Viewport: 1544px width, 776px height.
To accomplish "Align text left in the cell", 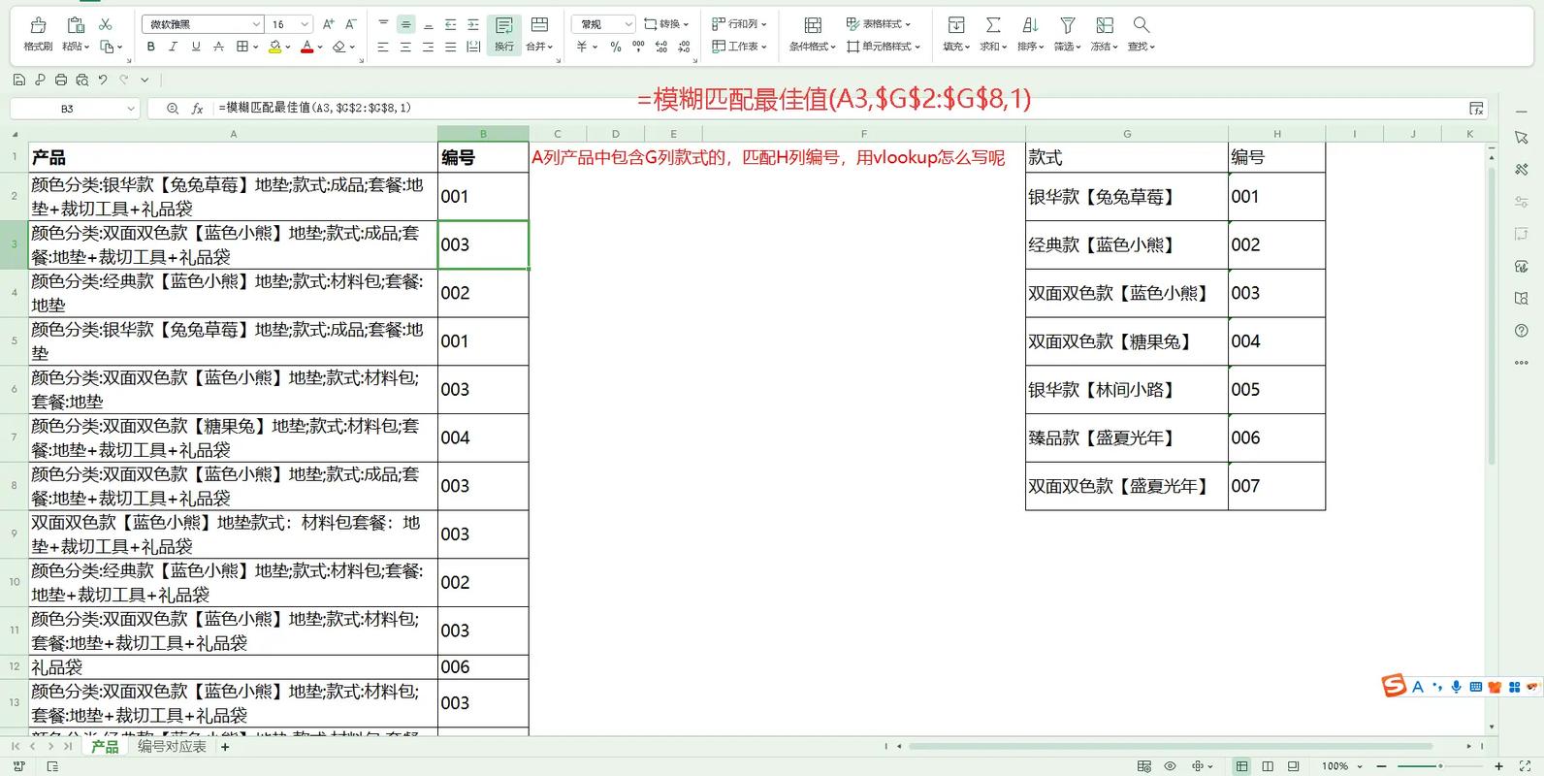I will tap(383, 47).
